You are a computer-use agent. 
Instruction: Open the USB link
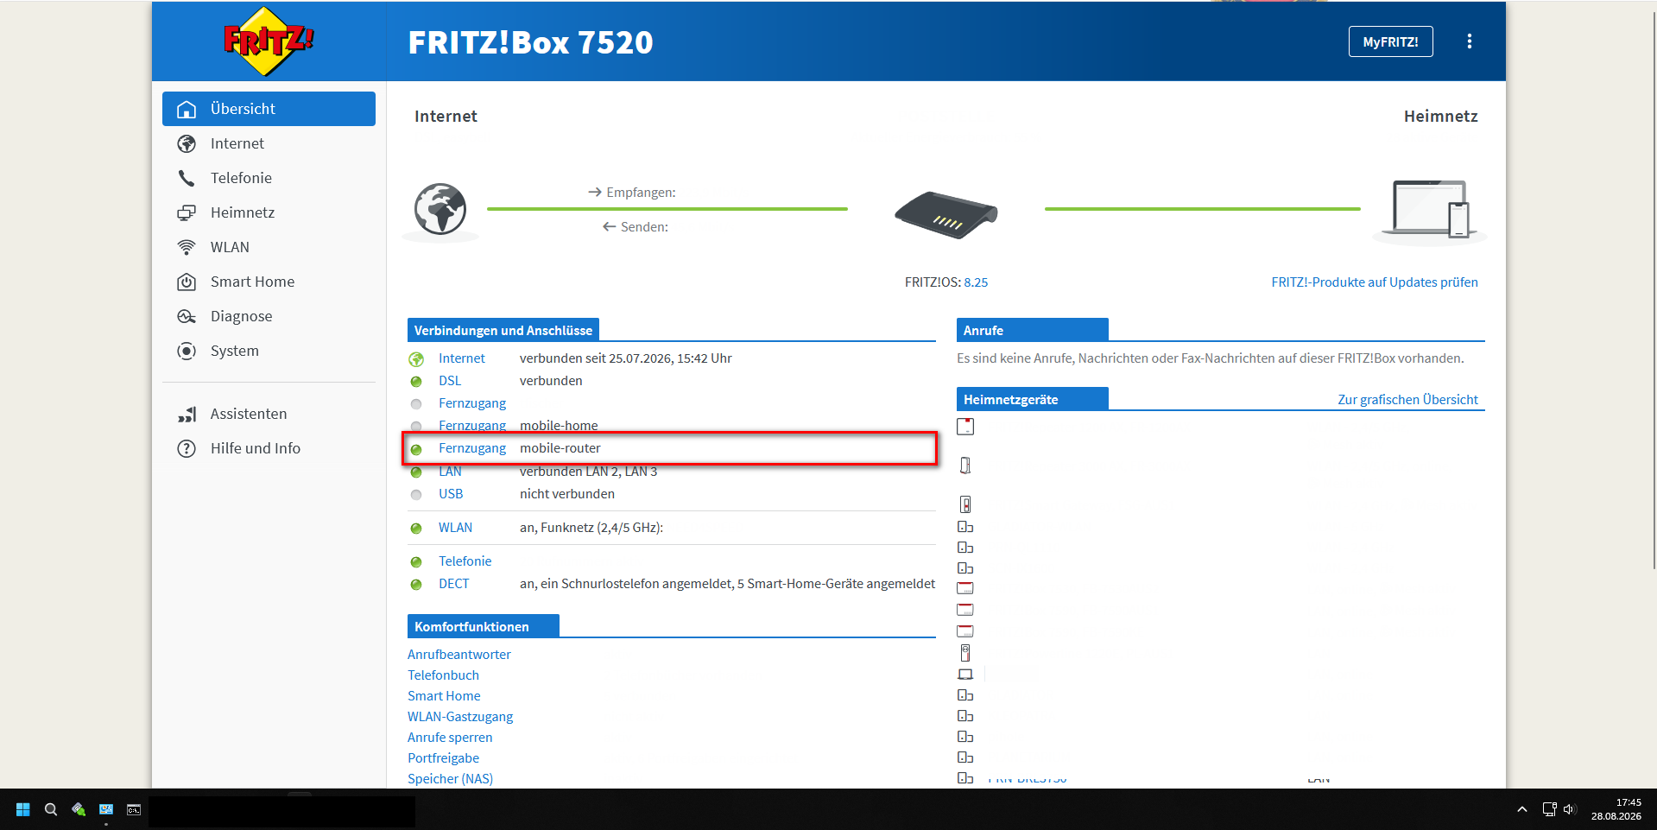point(451,494)
